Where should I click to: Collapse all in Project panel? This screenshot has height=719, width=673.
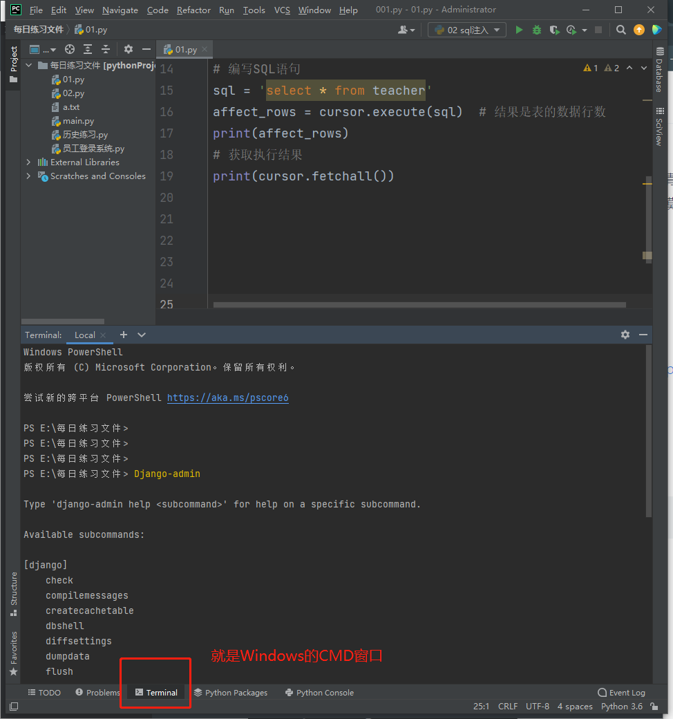pyautogui.click(x=106, y=50)
